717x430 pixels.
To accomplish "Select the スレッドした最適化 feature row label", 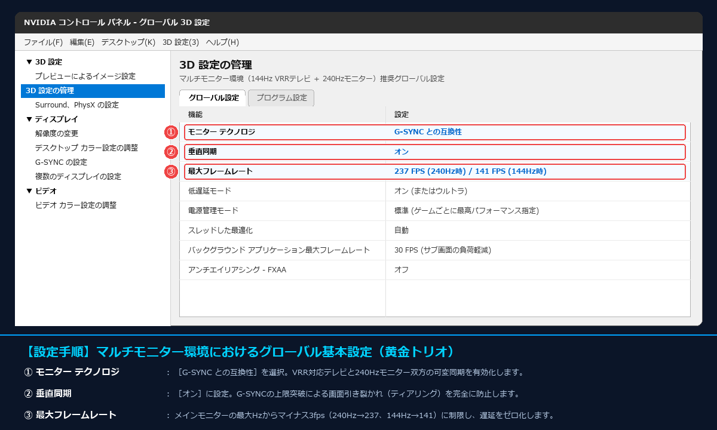I will [220, 231].
